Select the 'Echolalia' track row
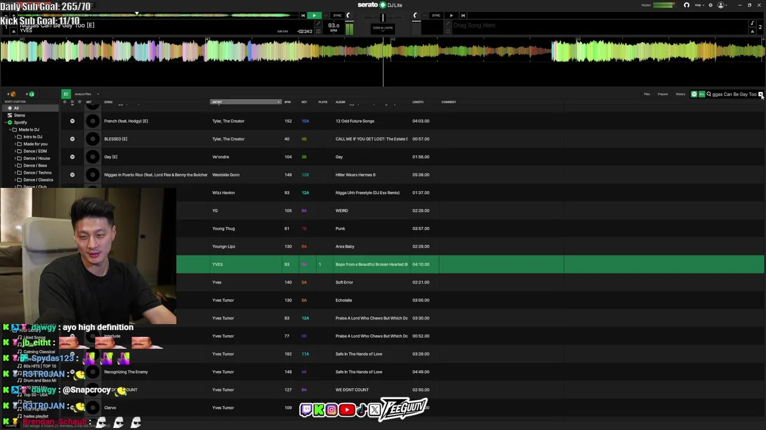This screenshot has width=766, height=430. click(470, 300)
